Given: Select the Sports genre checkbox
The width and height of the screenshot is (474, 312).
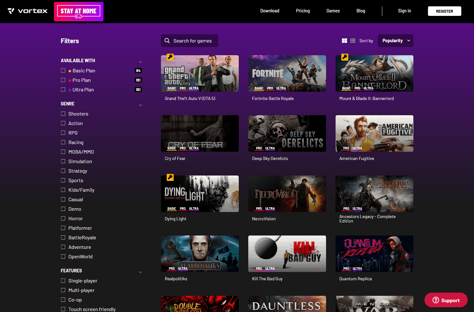Looking at the screenshot, I should (63, 180).
